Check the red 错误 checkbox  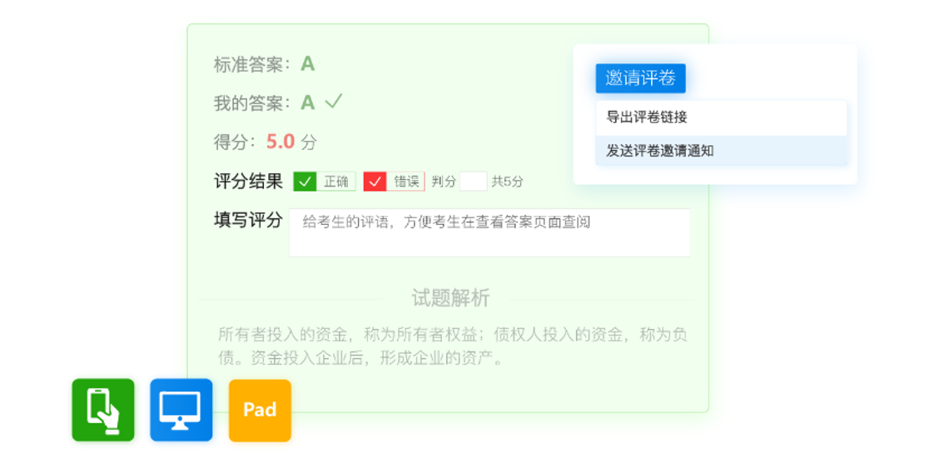375,182
